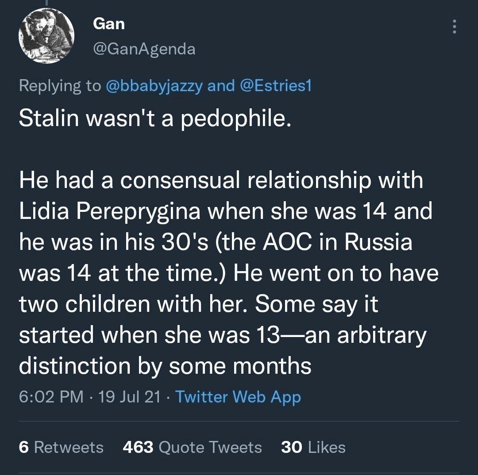
Task: Click the bold number 30
Action: [292, 447]
